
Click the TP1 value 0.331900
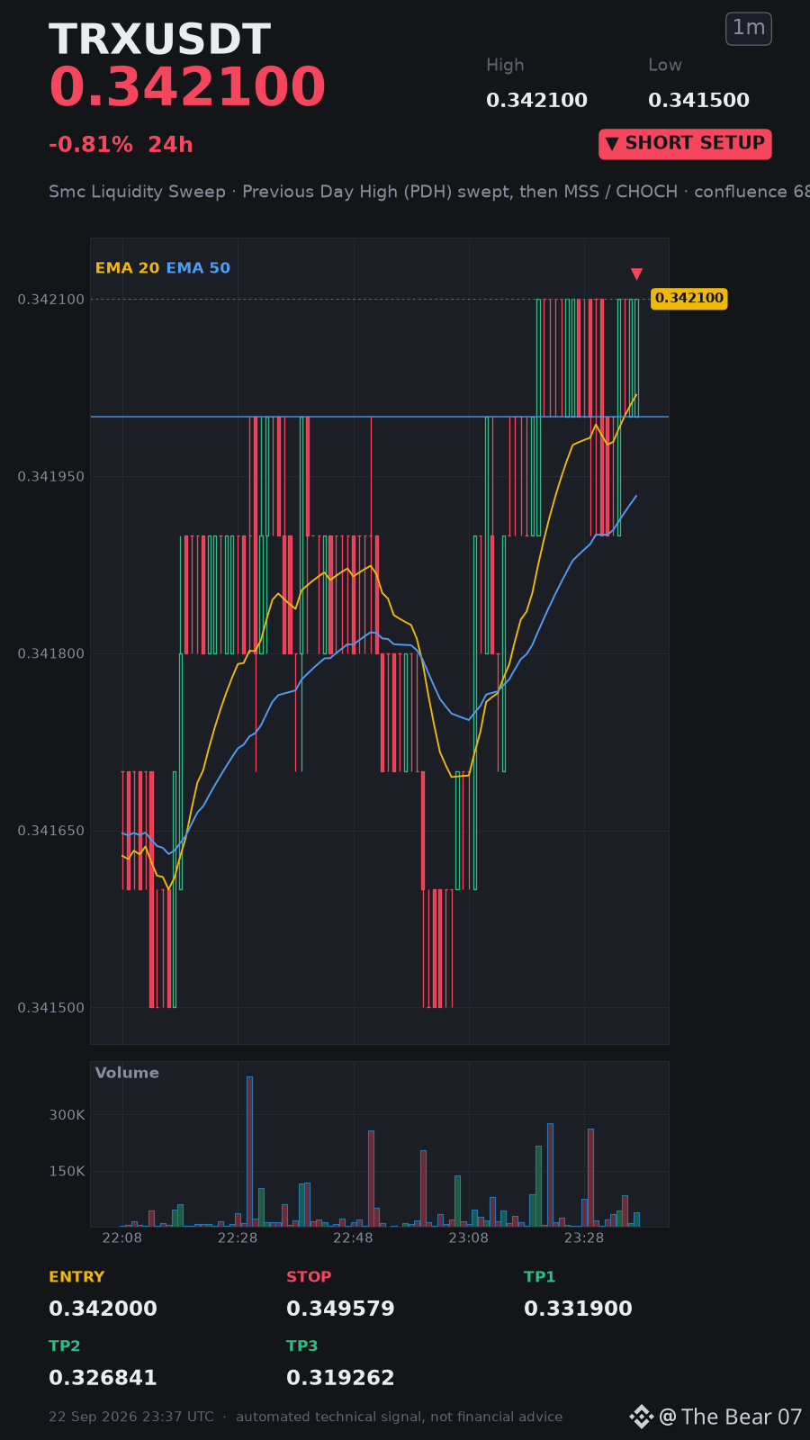(x=578, y=1309)
